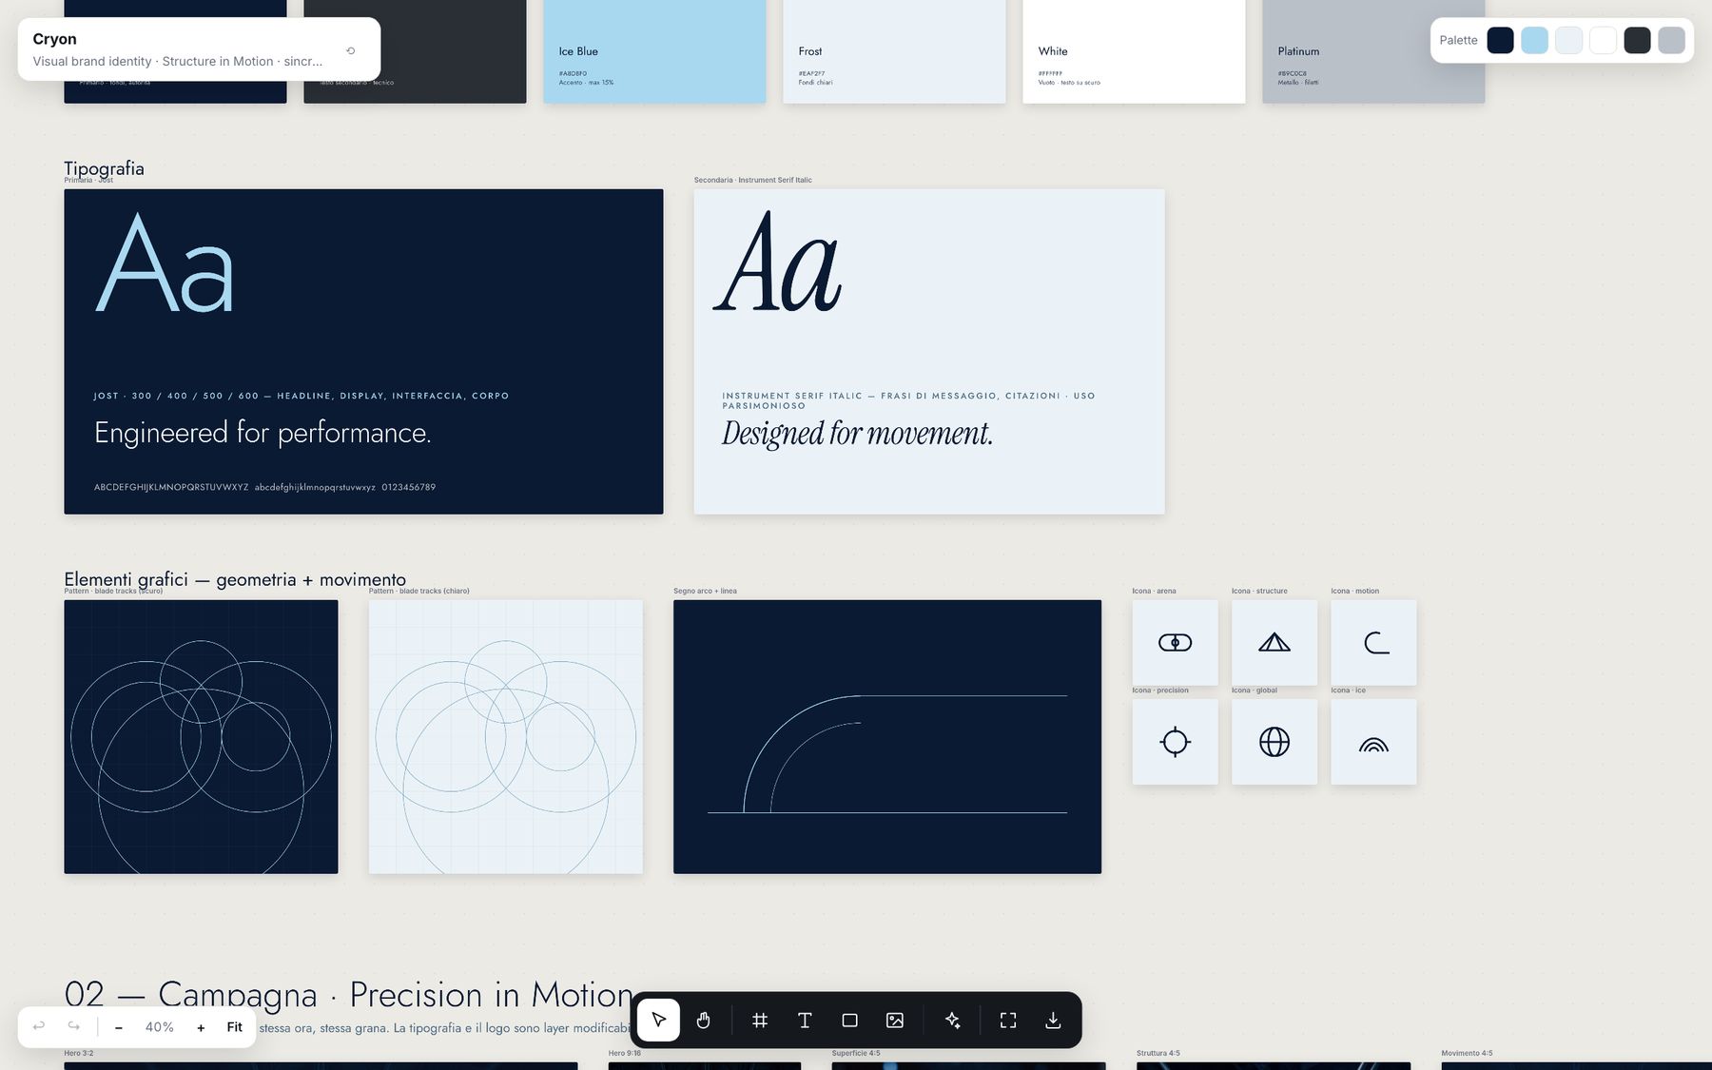This screenshot has height=1070, width=1712.
Task: Activate the hand pan tool
Action: pos(704,1021)
